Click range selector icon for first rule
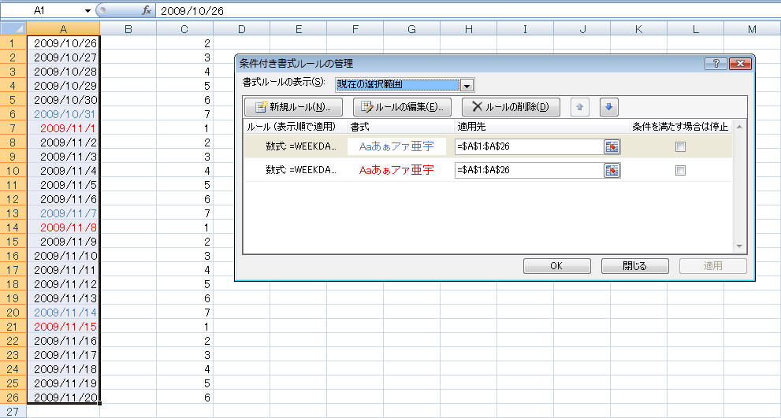This screenshot has height=418, width=781. click(612, 146)
